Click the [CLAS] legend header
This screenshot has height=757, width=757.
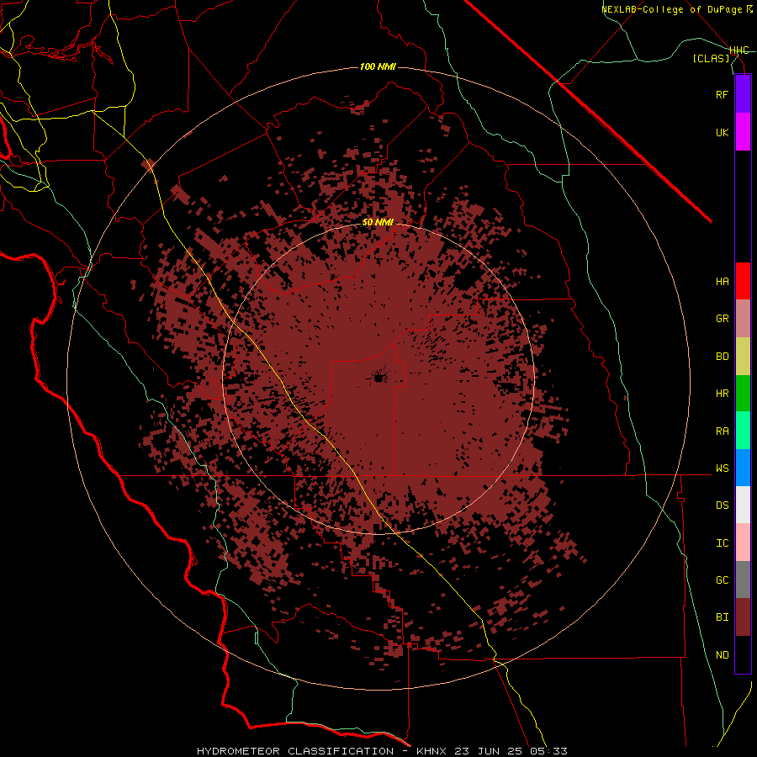[711, 59]
